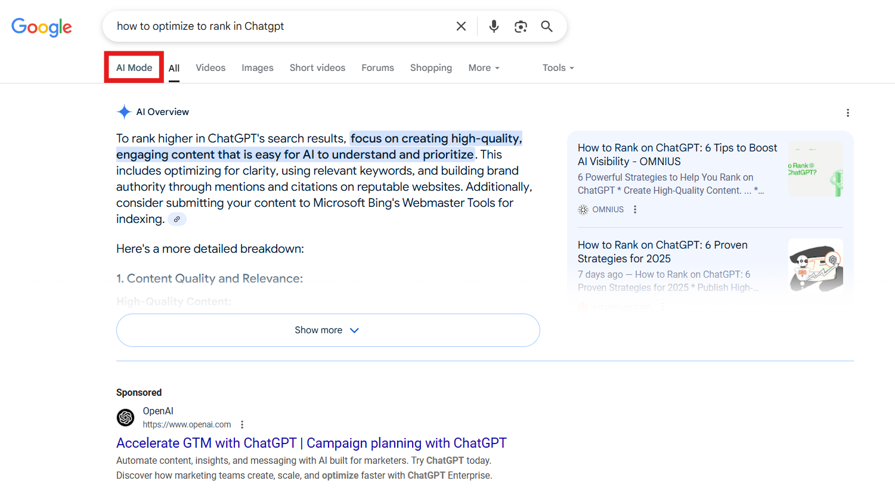Switch to the AI Mode tab
This screenshot has height=493, width=895.
click(x=134, y=67)
